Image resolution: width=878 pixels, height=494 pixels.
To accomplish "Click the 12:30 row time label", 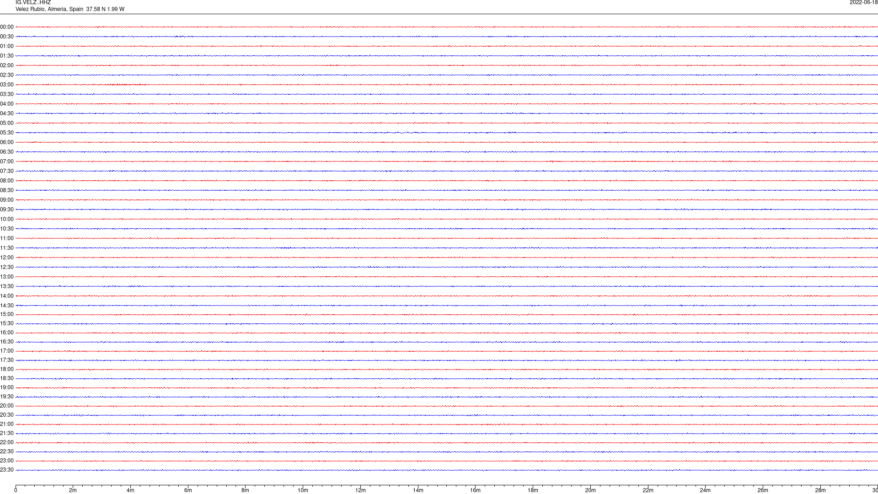I will pyautogui.click(x=7, y=267).
